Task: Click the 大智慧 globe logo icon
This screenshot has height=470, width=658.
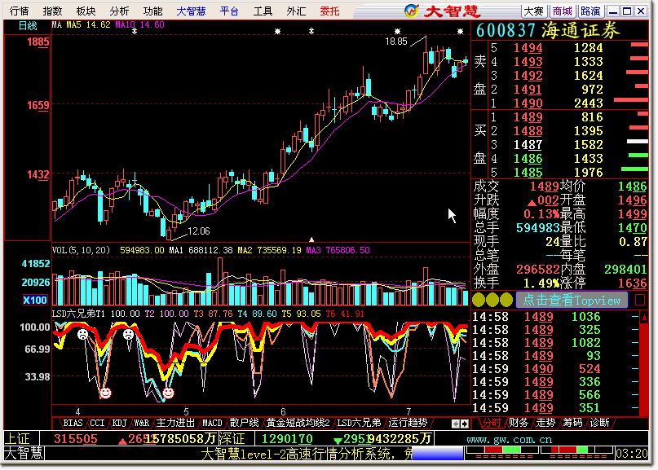Action: point(411,11)
